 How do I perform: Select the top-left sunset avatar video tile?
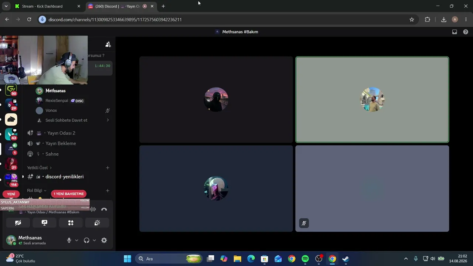tap(216, 99)
